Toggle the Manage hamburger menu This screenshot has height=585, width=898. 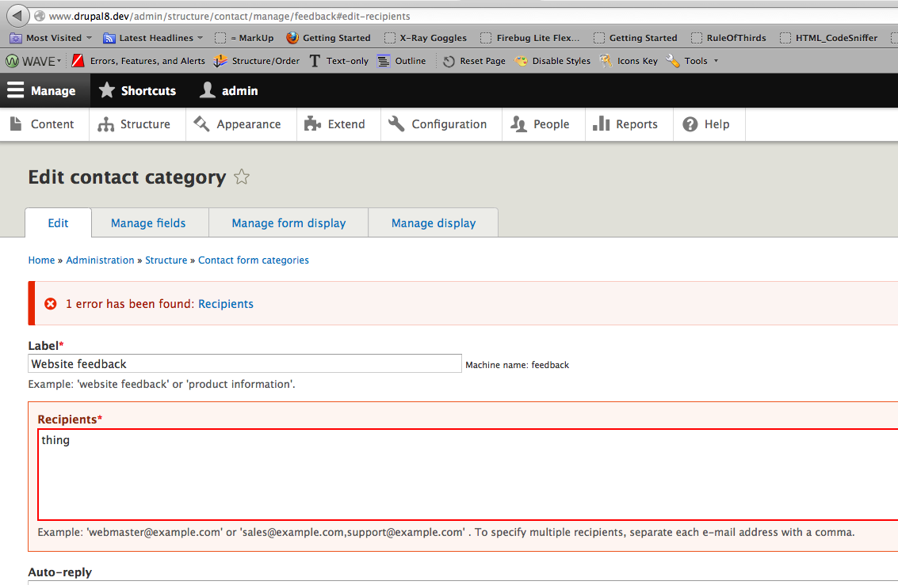coord(42,91)
